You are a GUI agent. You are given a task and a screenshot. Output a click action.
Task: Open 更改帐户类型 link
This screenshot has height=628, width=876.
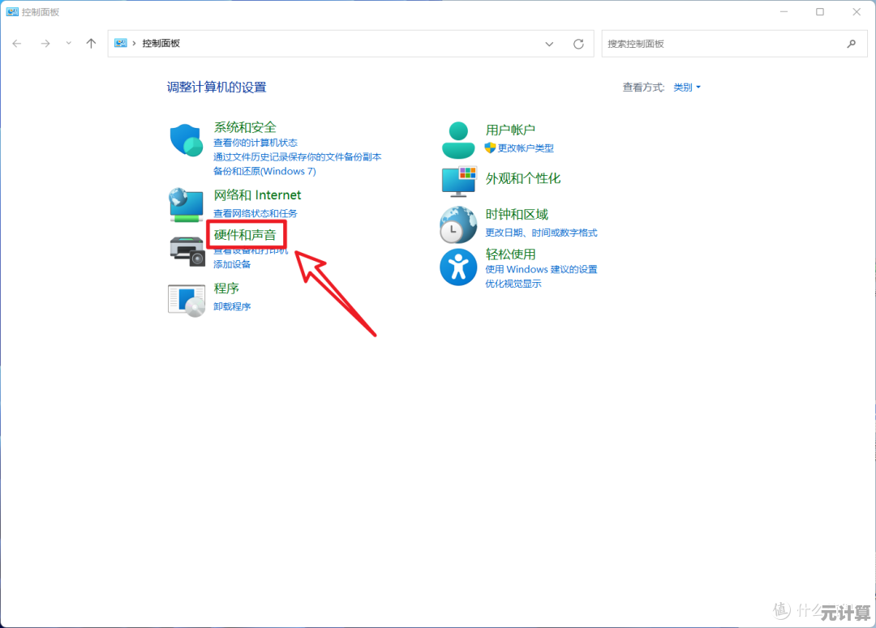[x=525, y=148]
